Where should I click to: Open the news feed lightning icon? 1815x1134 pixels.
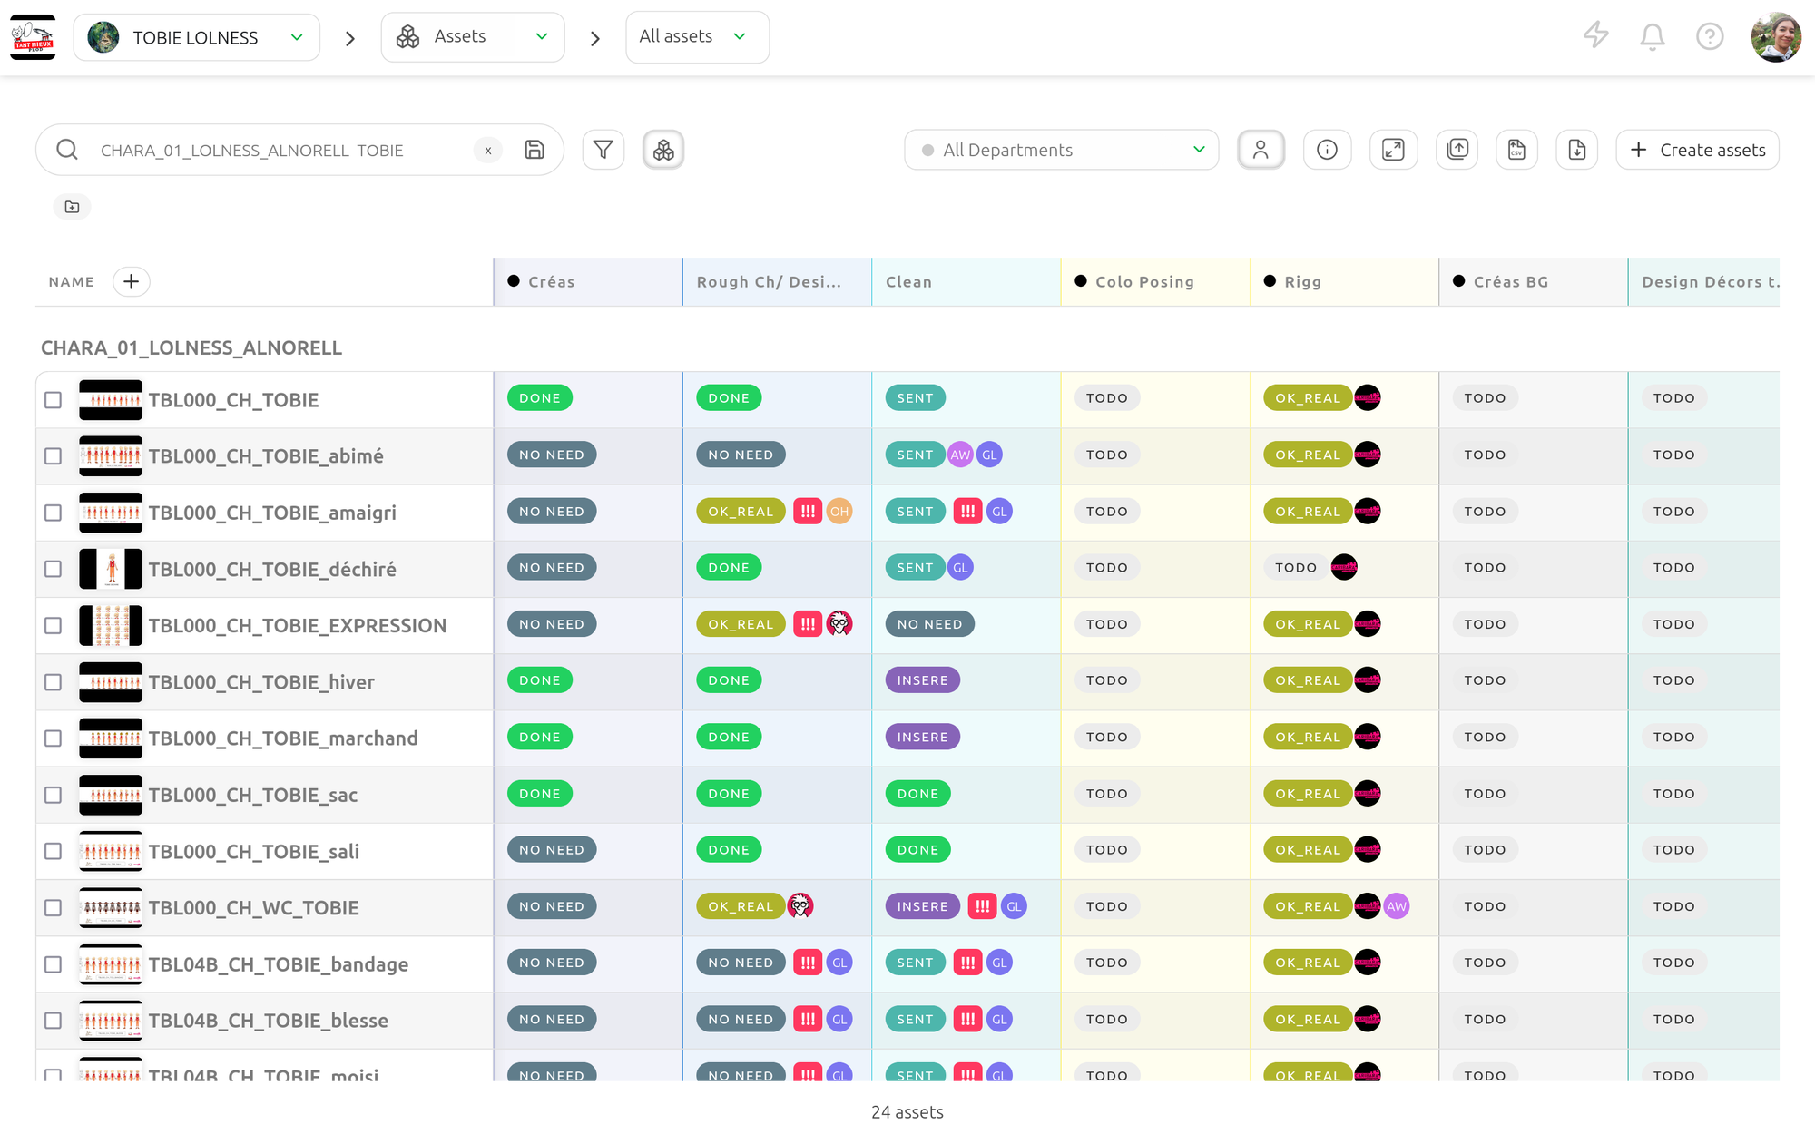tap(1595, 36)
